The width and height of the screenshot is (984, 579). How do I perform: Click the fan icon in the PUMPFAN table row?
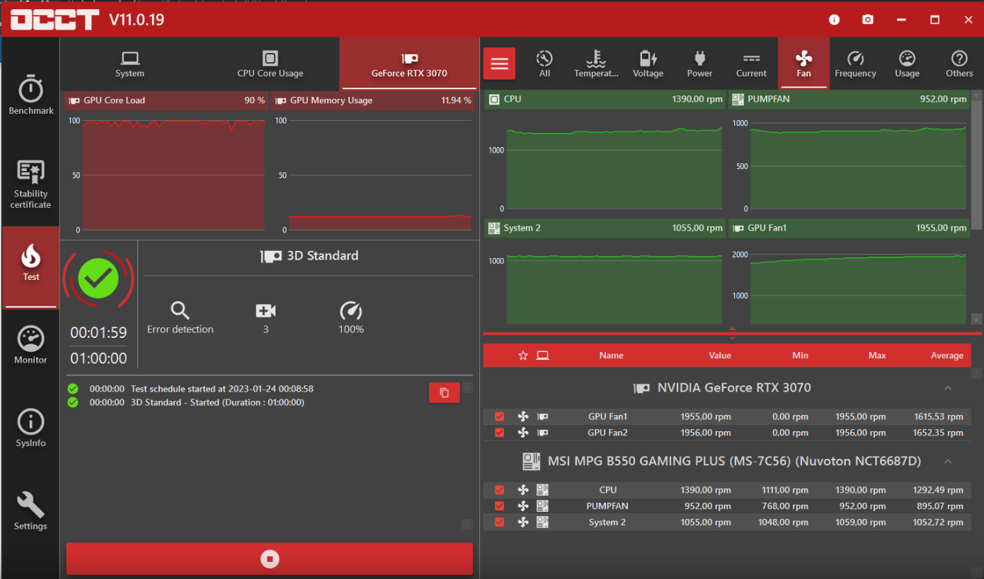pos(523,505)
